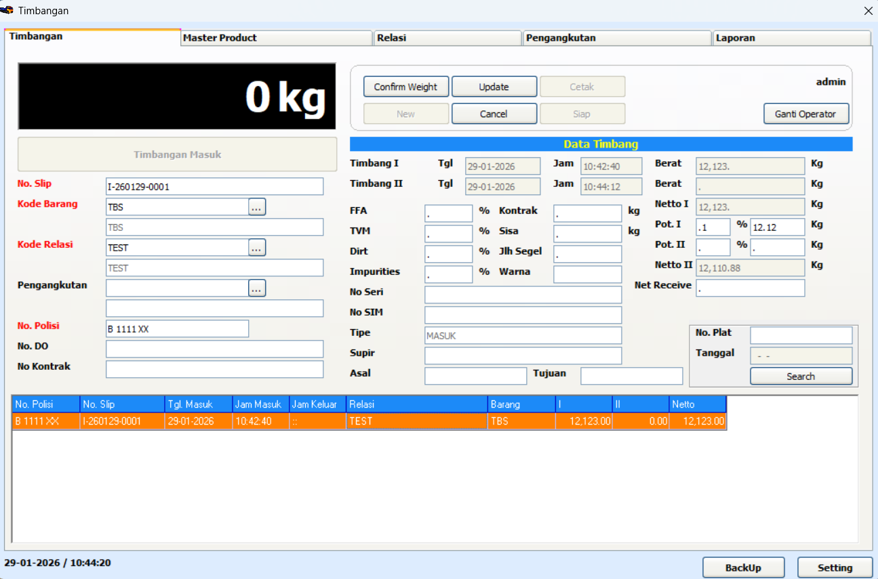Click the Search button under No. Plat
This screenshot has height=579, width=878.
pos(801,376)
